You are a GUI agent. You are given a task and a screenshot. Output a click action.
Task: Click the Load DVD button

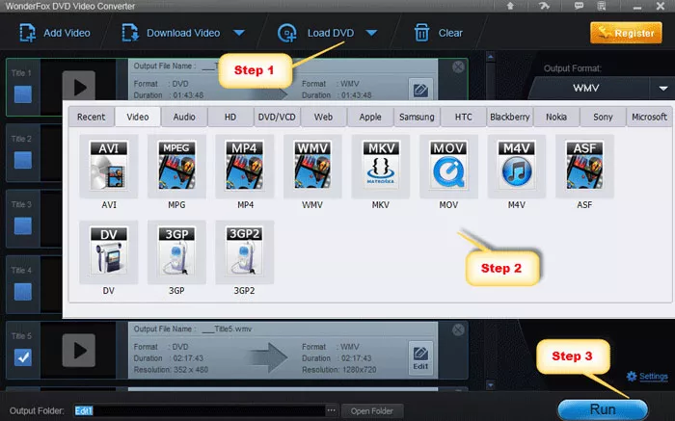pyautogui.click(x=316, y=33)
